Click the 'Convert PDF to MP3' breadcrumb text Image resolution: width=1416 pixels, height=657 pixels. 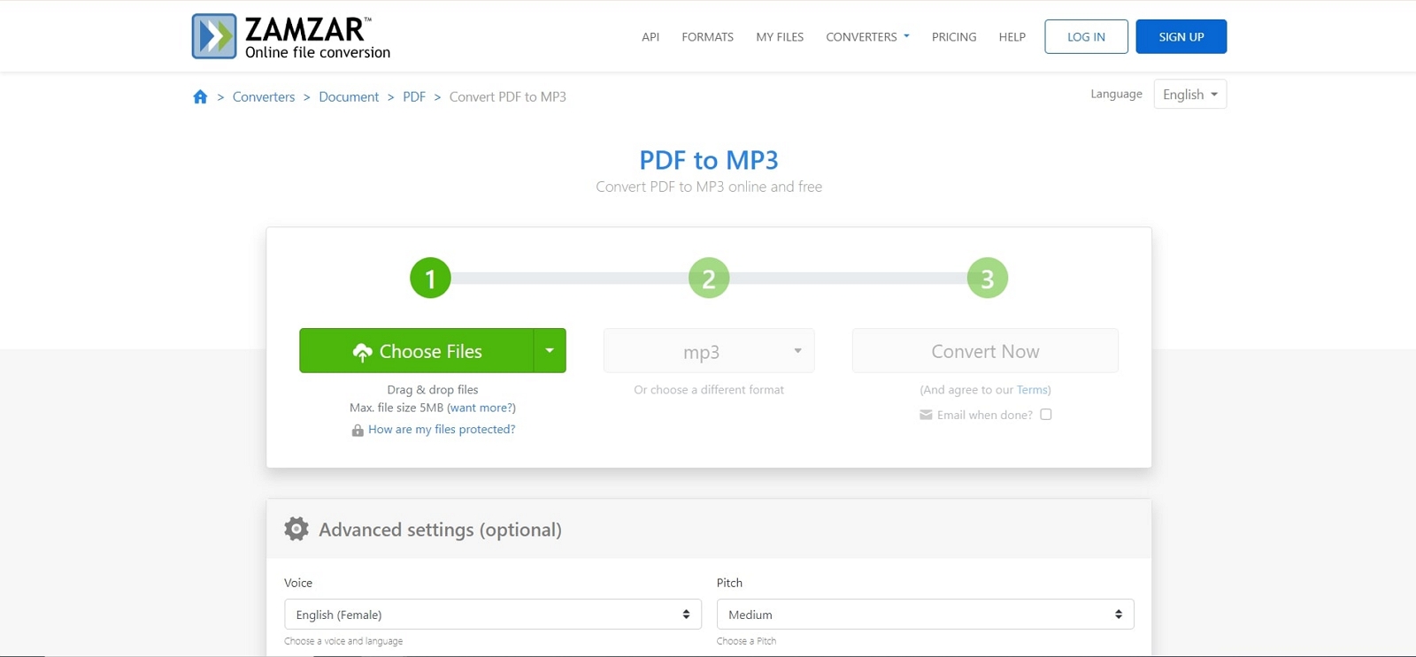click(x=508, y=97)
